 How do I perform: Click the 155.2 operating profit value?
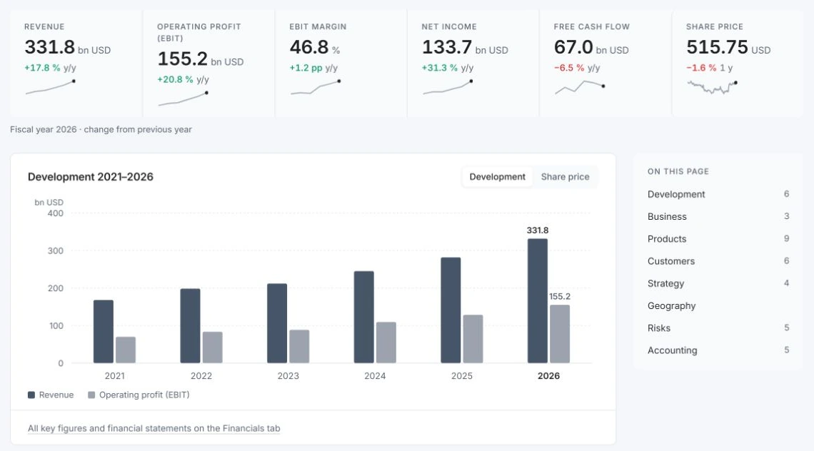tap(183, 59)
